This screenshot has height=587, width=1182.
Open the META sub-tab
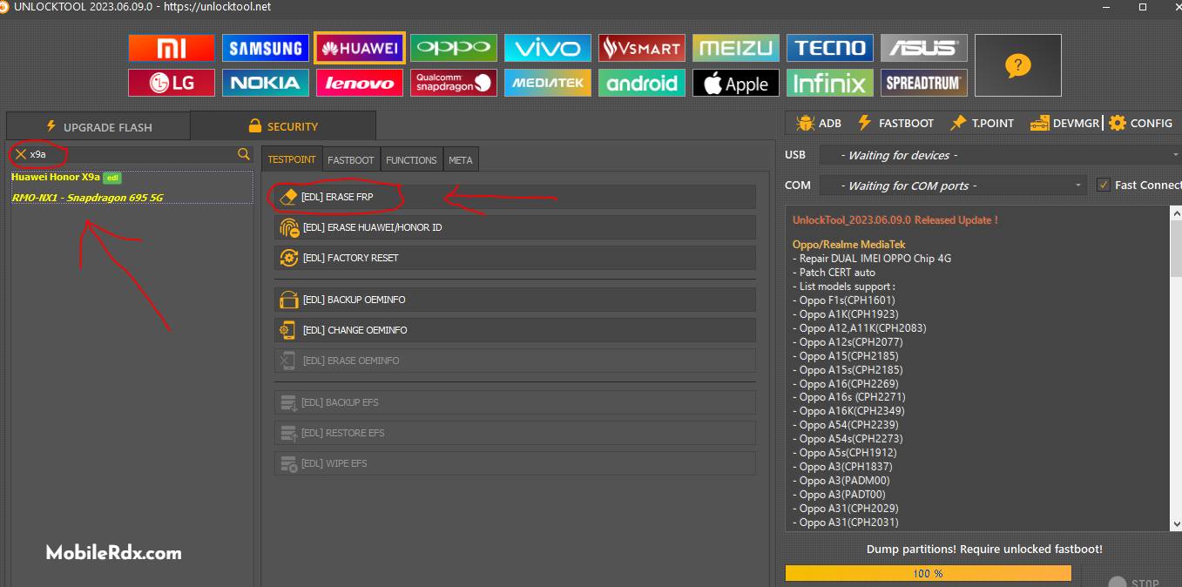coord(461,160)
